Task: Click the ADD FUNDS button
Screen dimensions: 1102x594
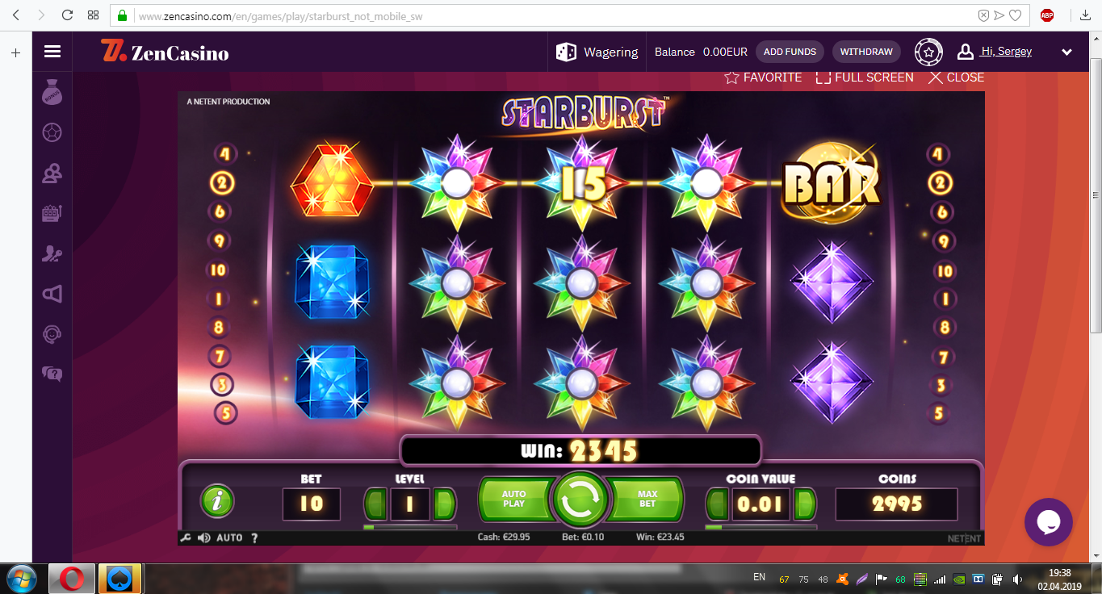Action: click(x=790, y=52)
